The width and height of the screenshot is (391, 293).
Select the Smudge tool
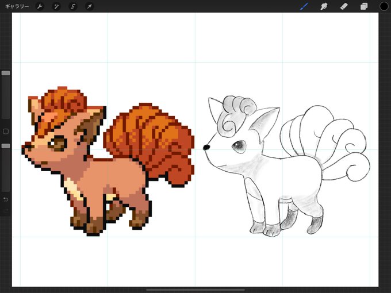point(324,6)
